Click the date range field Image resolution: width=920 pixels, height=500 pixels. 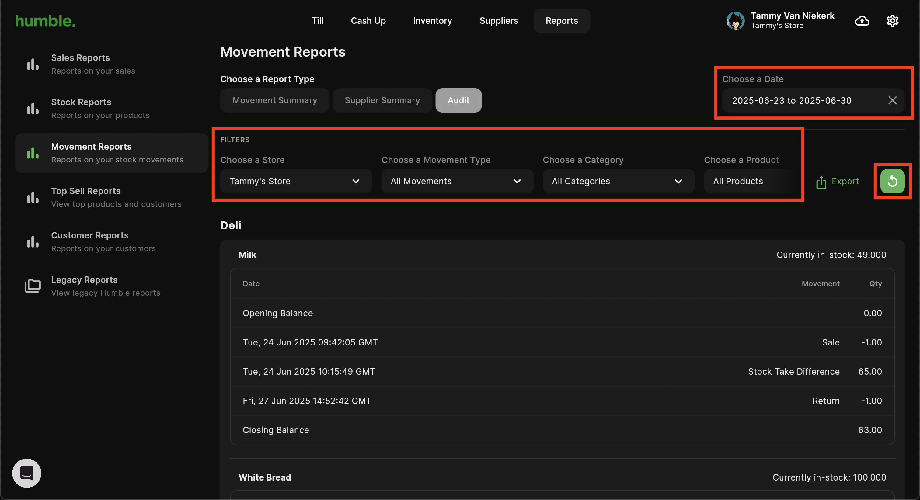pos(813,100)
